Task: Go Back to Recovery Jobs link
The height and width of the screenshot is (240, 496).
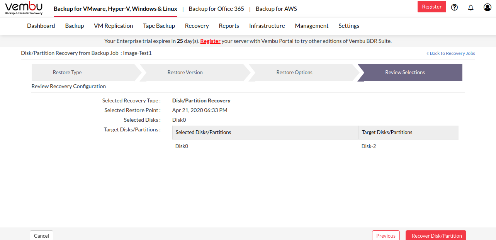Action: pyautogui.click(x=451, y=53)
